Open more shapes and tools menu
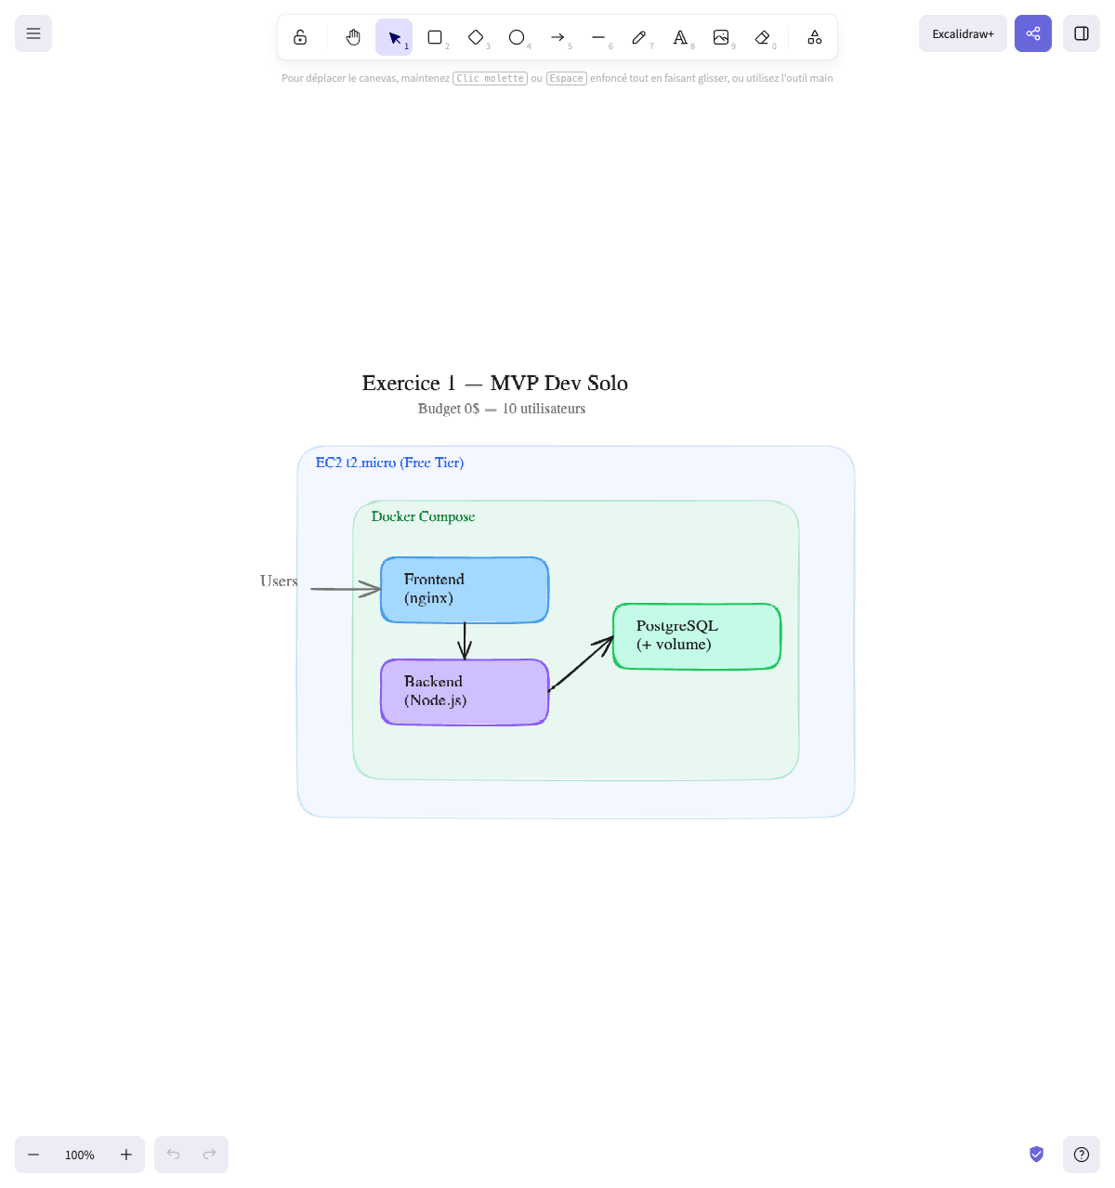 [x=814, y=37]
